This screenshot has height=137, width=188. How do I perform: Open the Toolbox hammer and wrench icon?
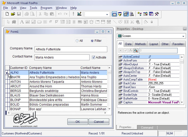pos(157,14)
